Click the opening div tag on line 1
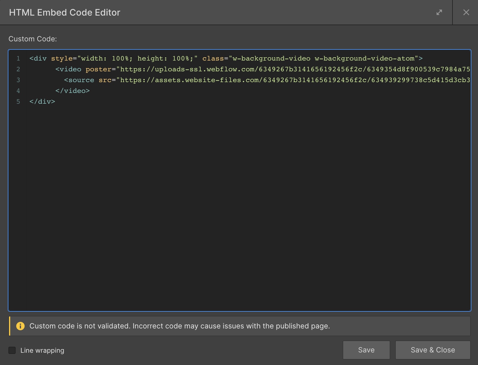The width and height of the screenshot is (478, 365). (226, 58)
